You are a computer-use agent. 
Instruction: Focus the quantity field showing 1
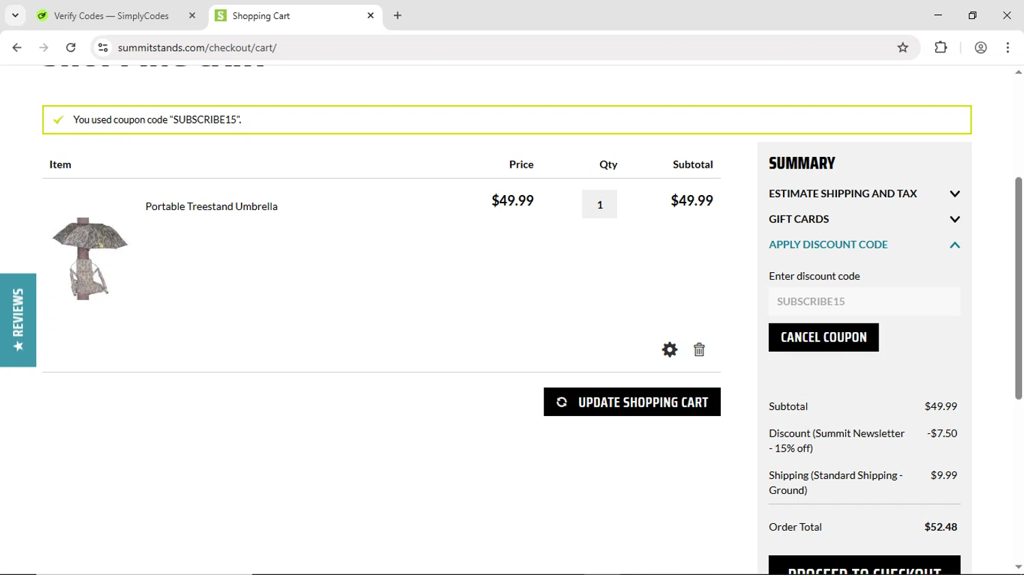tap(599, 204)
